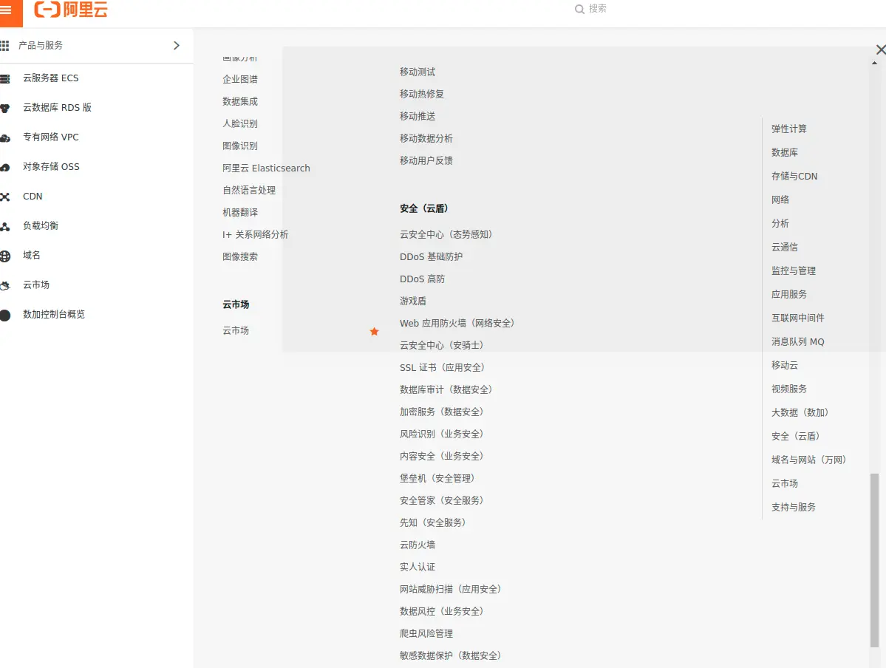Open DDoS 基础防护
Image resolution: width=886 pixels, height=668 pixels.
[x=431, y=256]
